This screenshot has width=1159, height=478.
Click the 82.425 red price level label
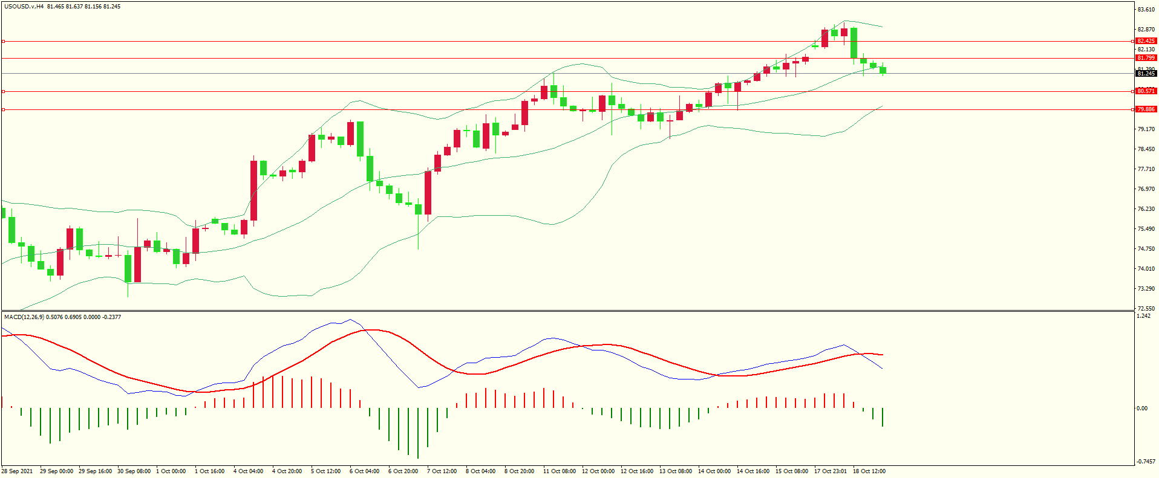point(1146,41)
